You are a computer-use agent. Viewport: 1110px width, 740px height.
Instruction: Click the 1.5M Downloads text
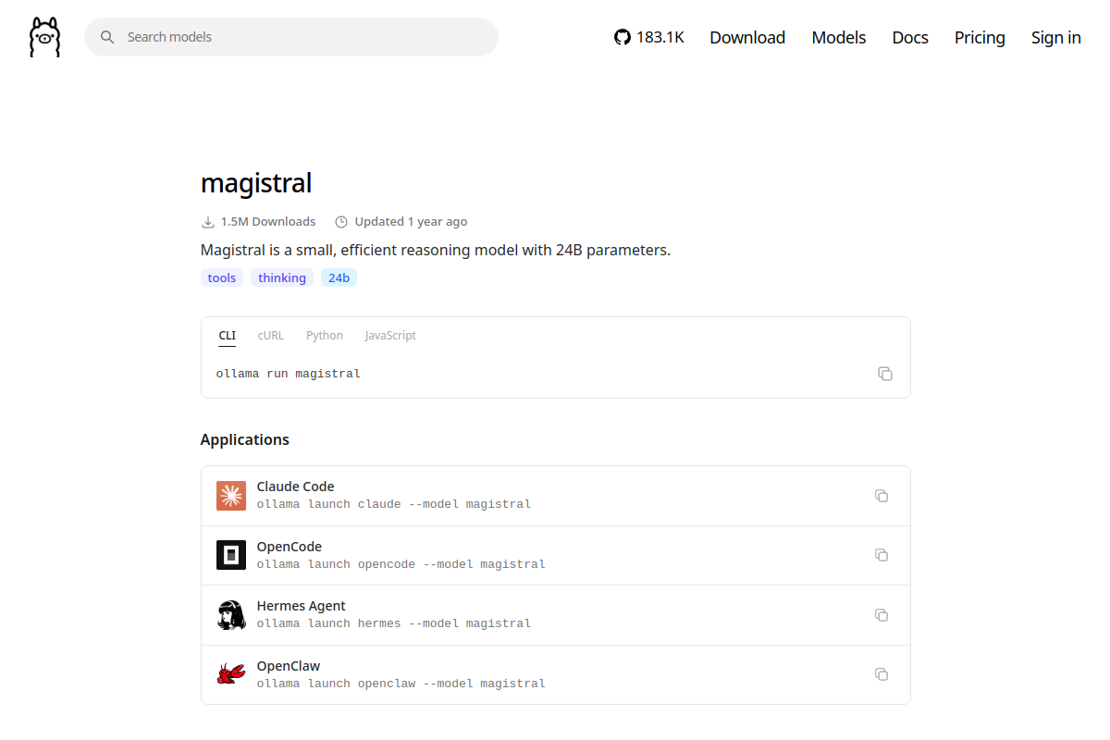point(268,222)
